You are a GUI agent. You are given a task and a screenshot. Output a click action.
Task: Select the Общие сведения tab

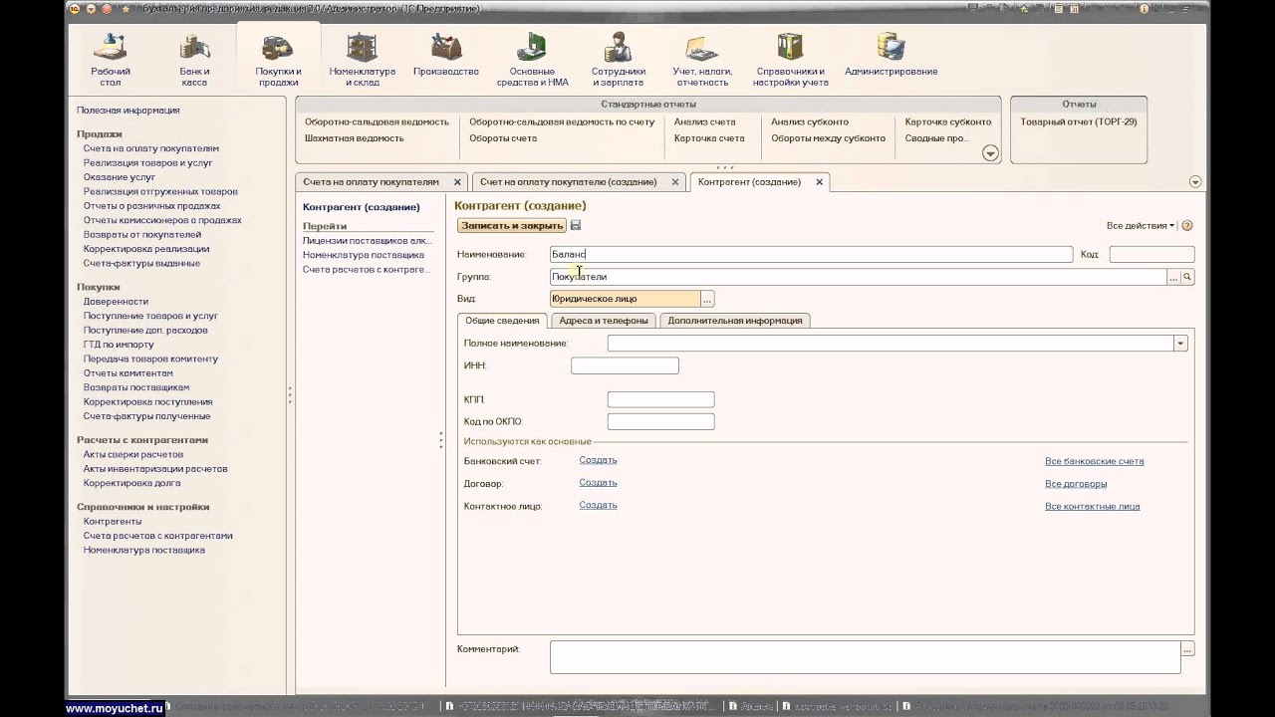click(x=502, y=321)
